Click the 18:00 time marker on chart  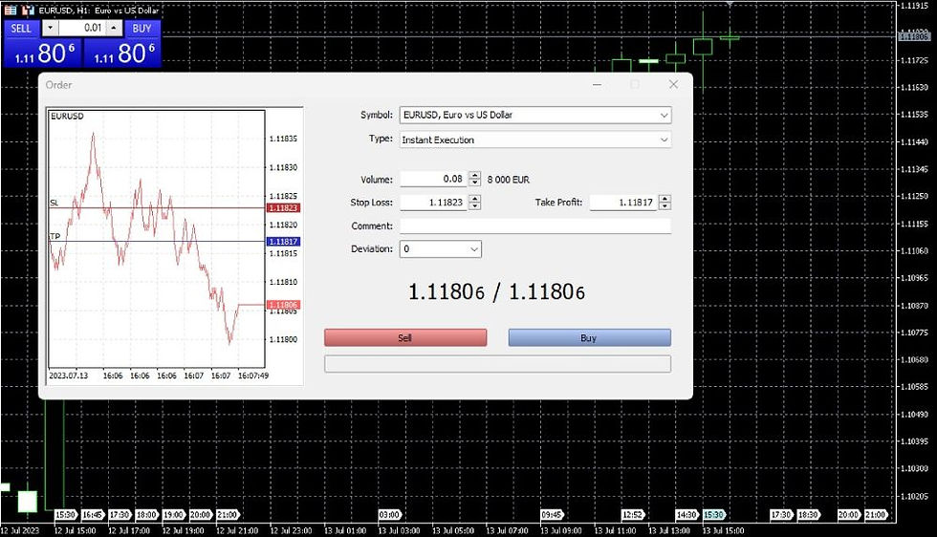146,514
